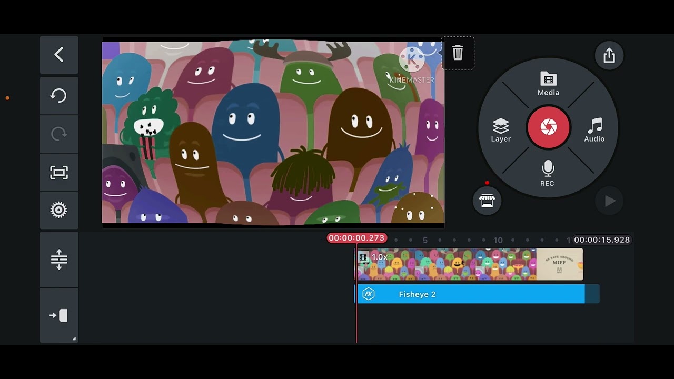The height and width of the screenshot is (379, 674).
Task: Click the 10 second mark on the ruler
Action: click(x=498, y=240)
